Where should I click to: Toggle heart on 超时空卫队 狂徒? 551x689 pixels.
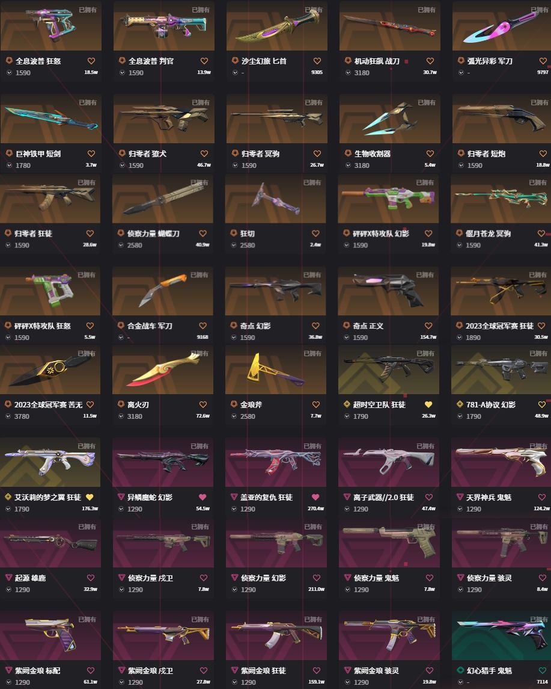point(428,404)
